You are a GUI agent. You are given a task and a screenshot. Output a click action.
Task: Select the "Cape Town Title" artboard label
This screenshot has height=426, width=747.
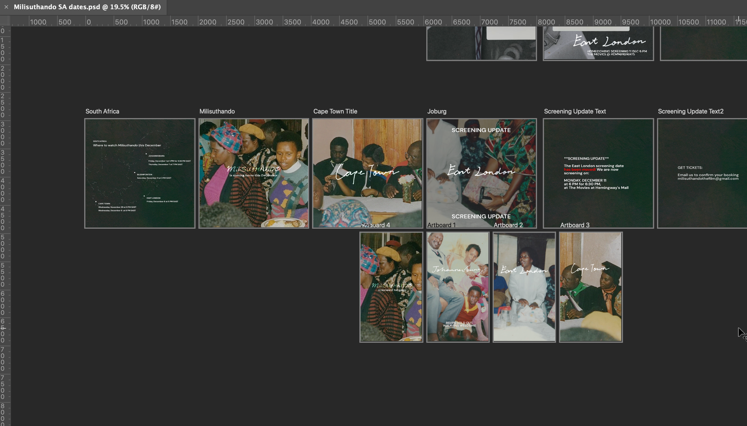[335, 111]
